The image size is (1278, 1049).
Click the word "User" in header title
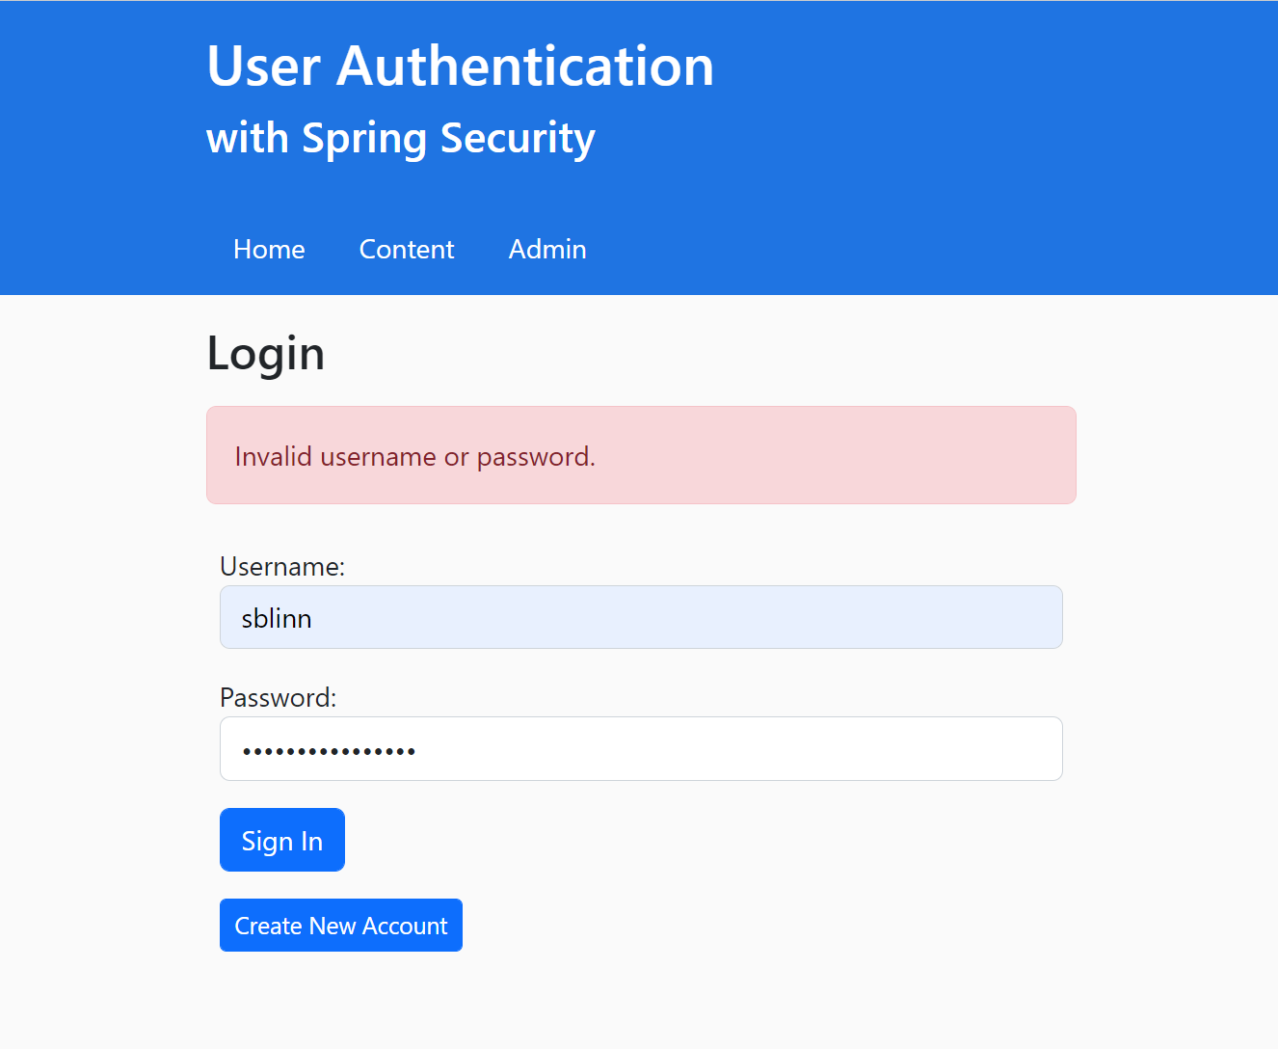263,67
